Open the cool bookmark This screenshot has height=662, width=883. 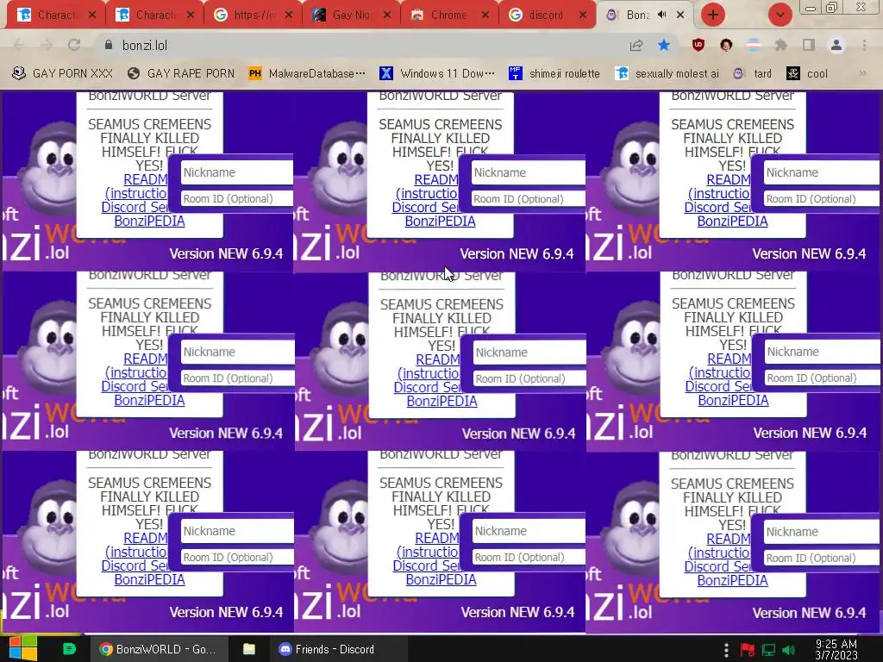point(807,73)
